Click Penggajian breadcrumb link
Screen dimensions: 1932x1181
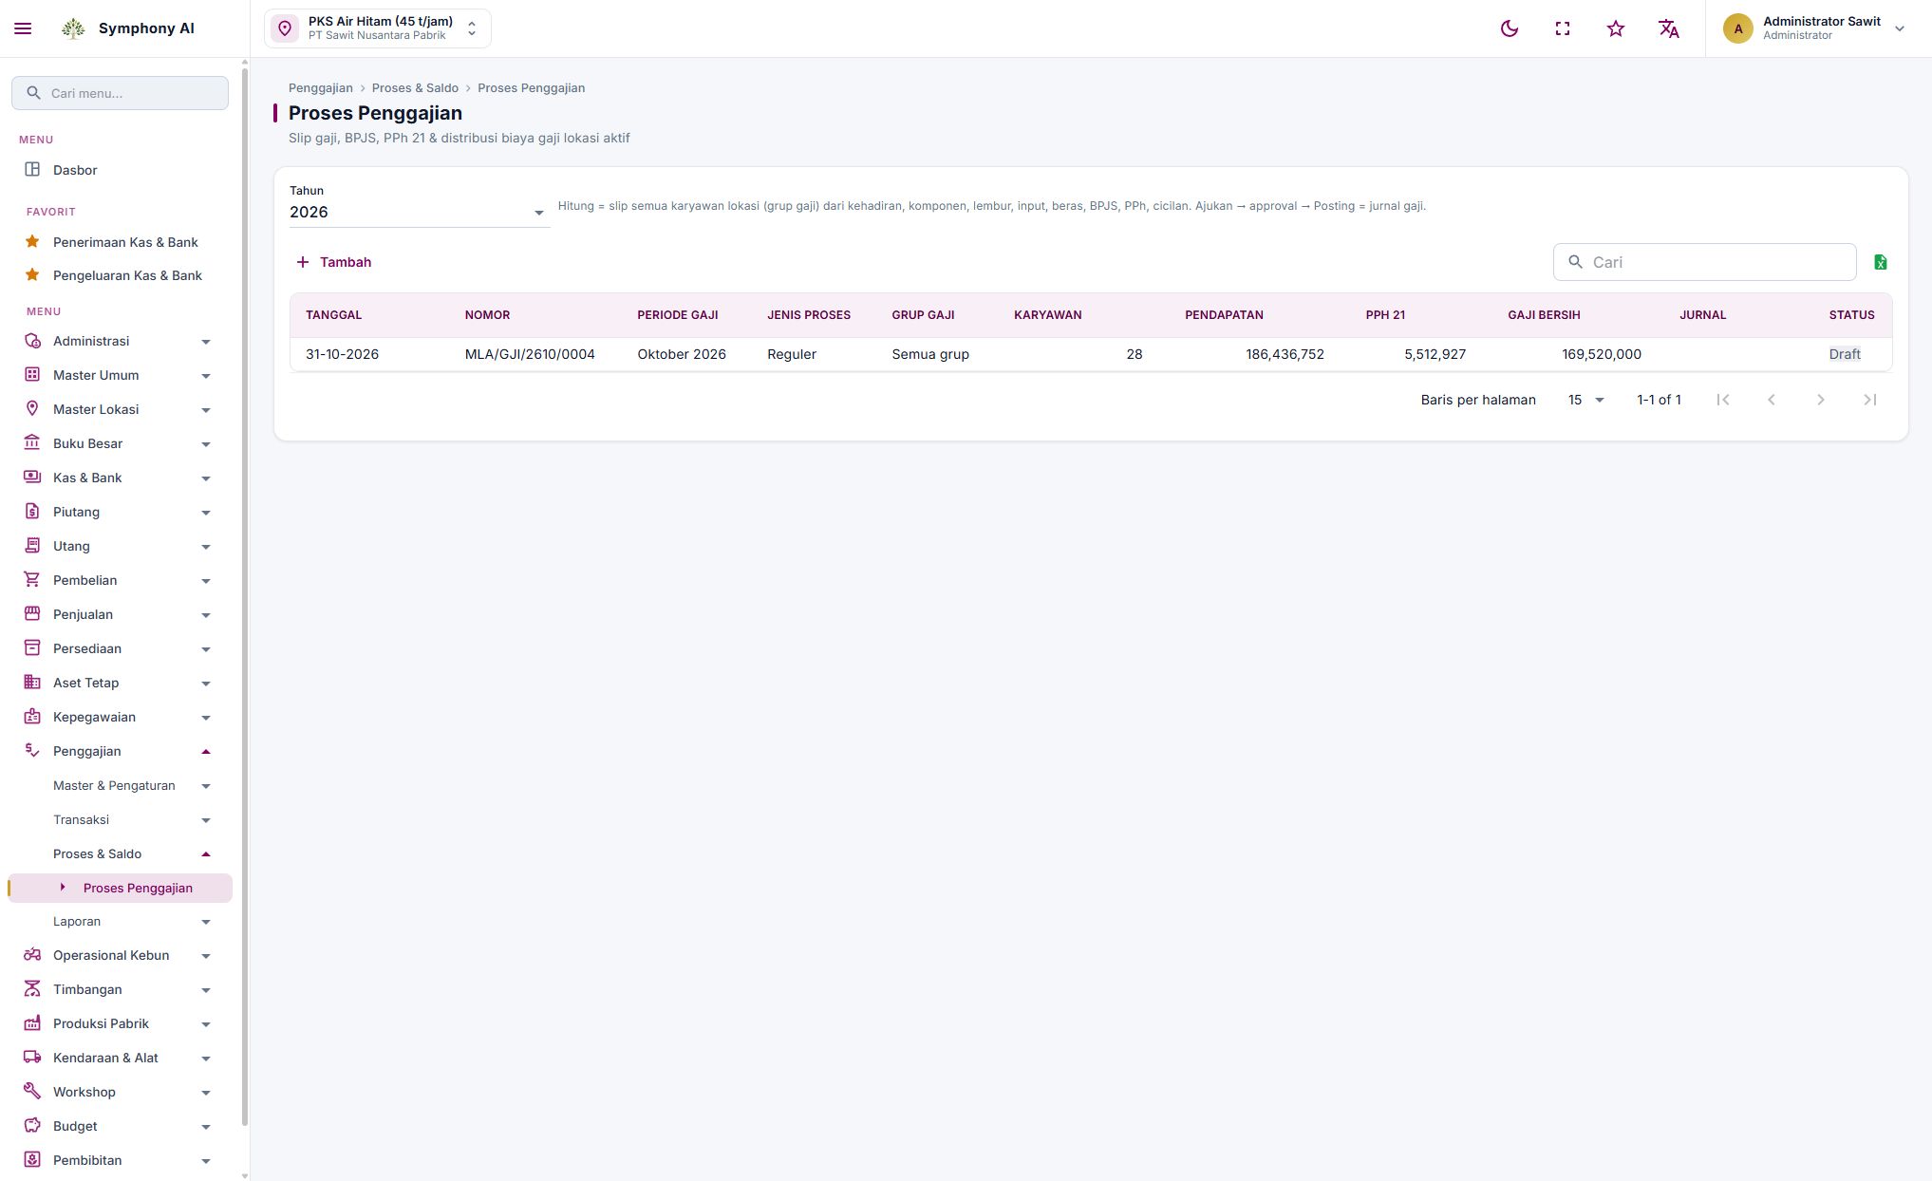pyautogui.click(x=321, y=88)
